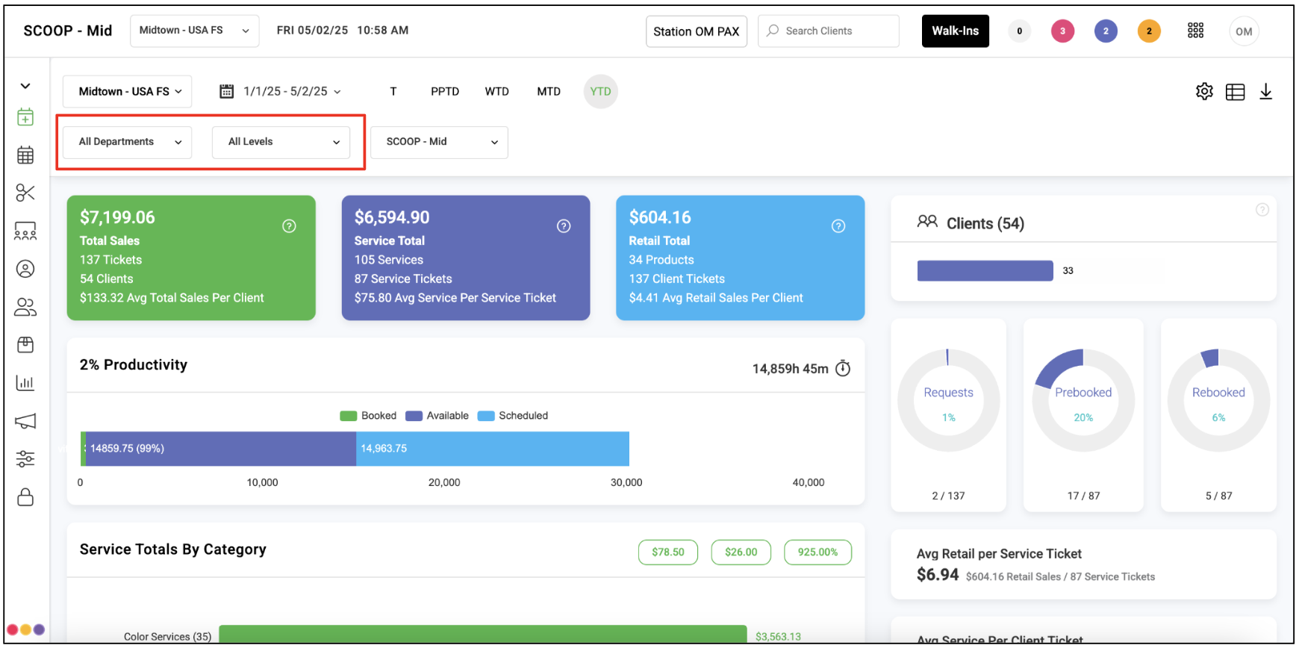Click the bar chart reports sidebar icon
Image resolution: width=1299 pixels, height=651 pixels.
(x=25, y=383)
